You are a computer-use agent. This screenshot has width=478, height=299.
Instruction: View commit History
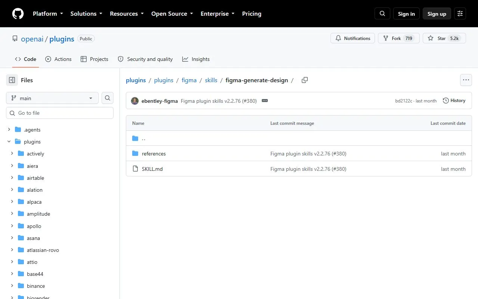[454, 101]
